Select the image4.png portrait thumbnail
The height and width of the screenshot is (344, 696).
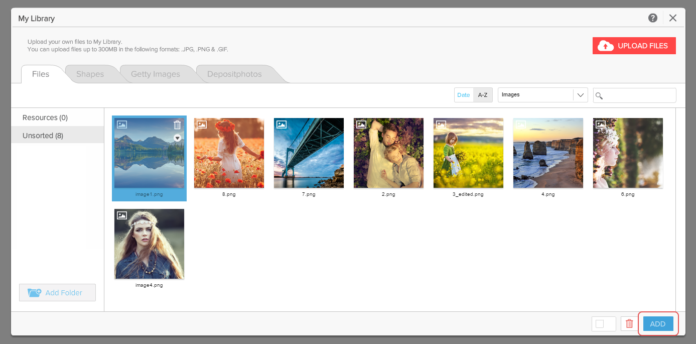pos(149,244)
